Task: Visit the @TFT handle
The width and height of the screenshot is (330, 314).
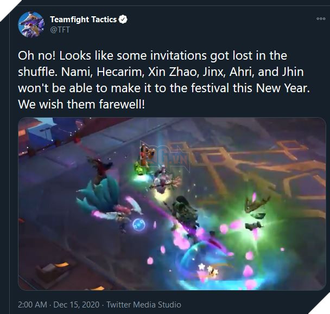Action: click(x=60, y=30)
